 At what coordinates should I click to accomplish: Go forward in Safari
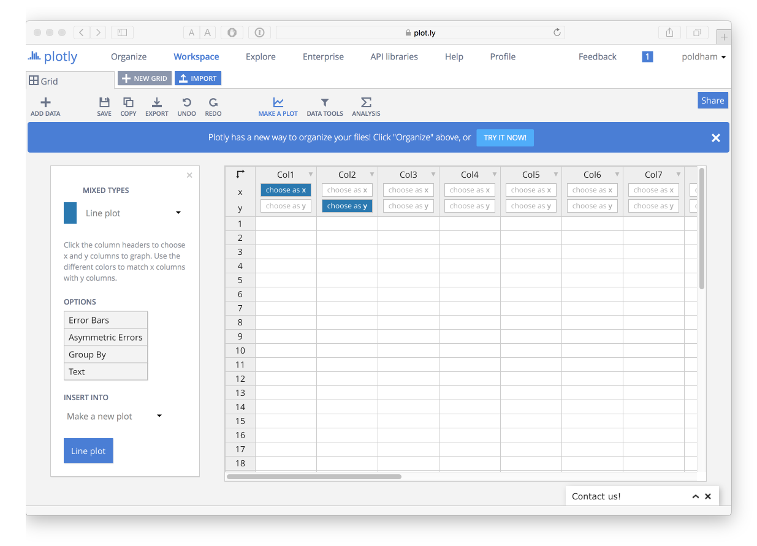(x=97, y=32)
